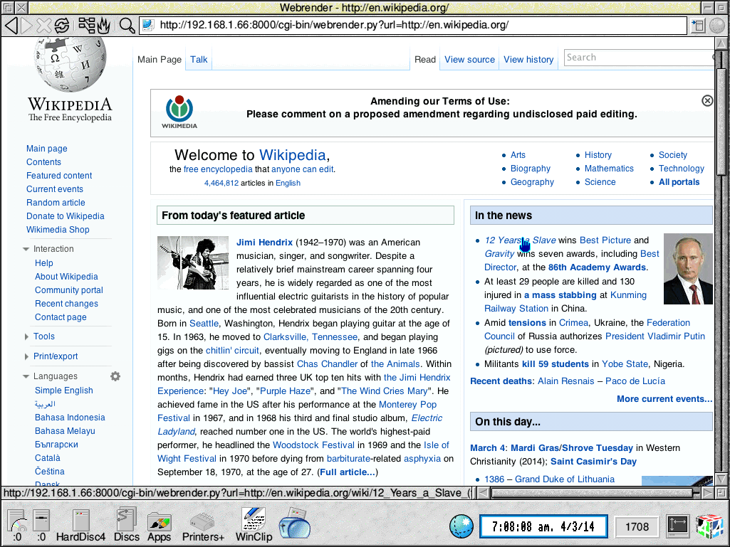Viewport: 730px width, 547px height.
Task: Open WinClip on the icon bar
Action: pos(254,525)
